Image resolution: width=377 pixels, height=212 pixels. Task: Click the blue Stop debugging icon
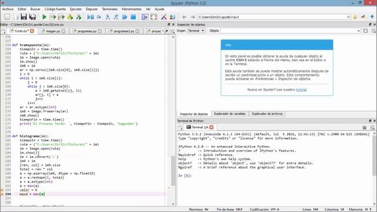(133, 17)
